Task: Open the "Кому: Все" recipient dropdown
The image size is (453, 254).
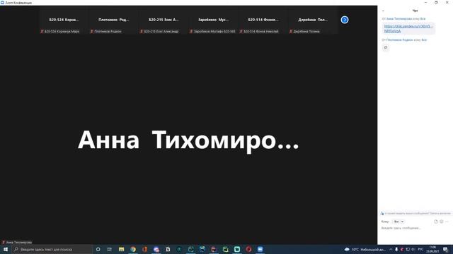Action: pos(398,222)
